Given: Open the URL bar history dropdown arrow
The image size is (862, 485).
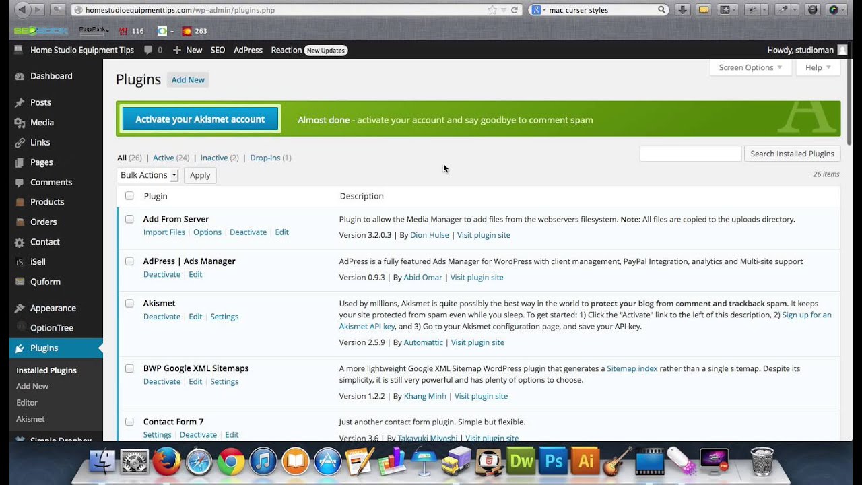Looking at the screenshot, I should click(x=504, y=10).
